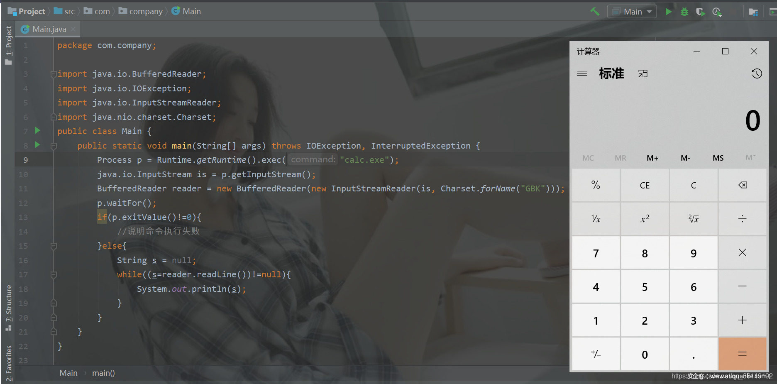Start debugging with the Debug bug icon
This screenshot has width=777, height=384.
click(684, 12)
